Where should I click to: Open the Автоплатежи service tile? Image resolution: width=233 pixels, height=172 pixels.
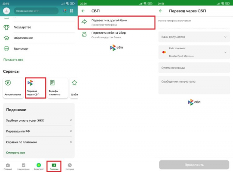(13, 88)
